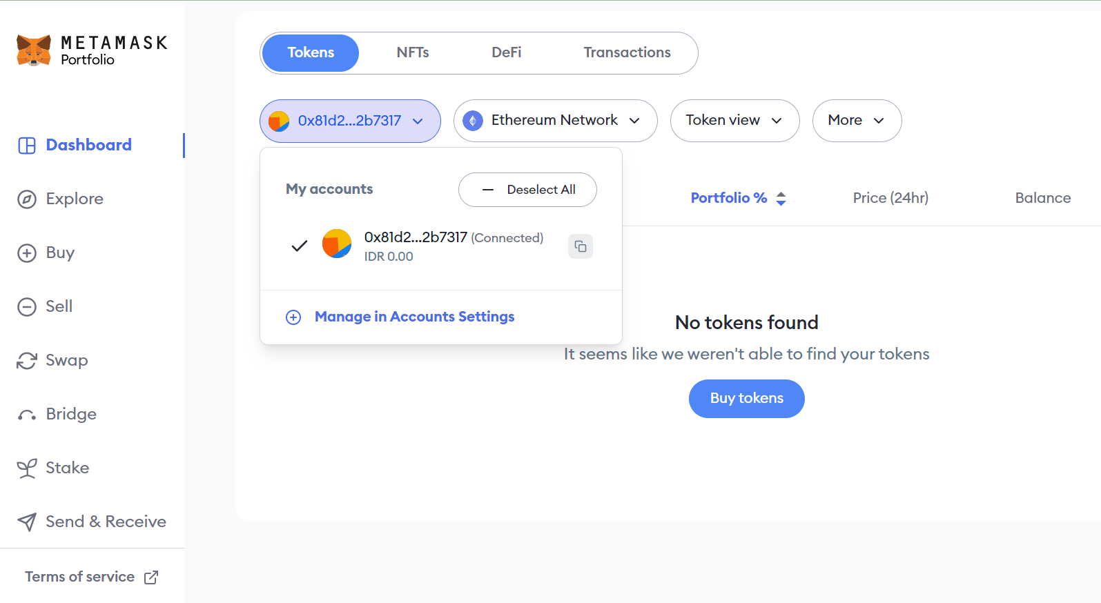Open the Ethereum Network dropdown

[555, 121]
